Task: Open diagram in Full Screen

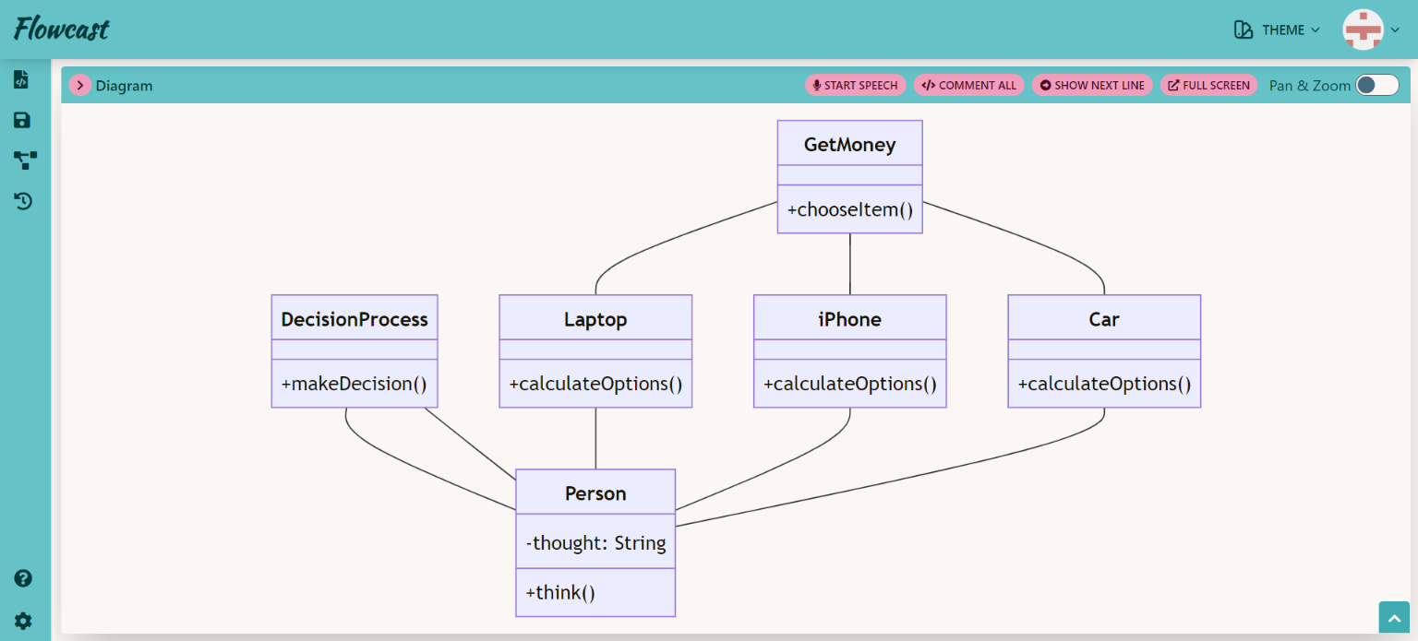Action: point(1208,86)
